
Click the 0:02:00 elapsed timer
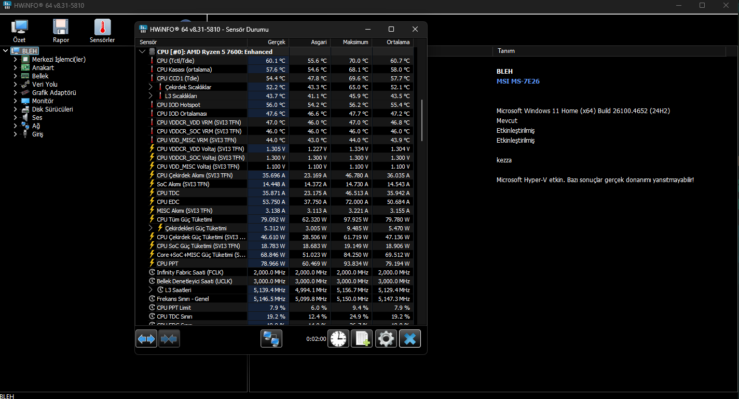click(316, 339)
